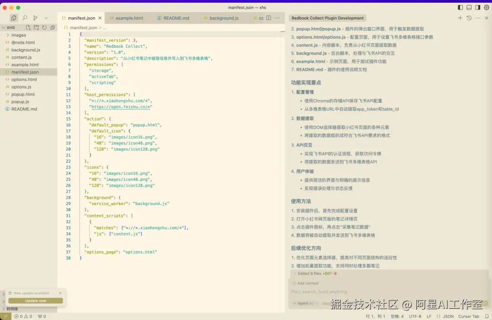This screenshot has width=492, height=320.
Task: Toggle the primary left sidebar layout
Action: (460, 8)
